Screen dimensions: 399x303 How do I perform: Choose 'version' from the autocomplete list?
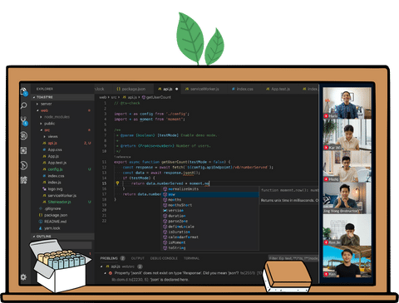(210, 211)
